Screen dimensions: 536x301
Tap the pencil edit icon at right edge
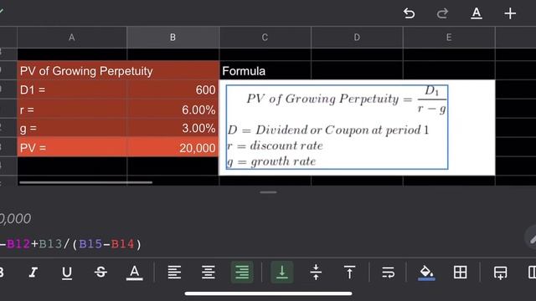(x=532, y=237)
